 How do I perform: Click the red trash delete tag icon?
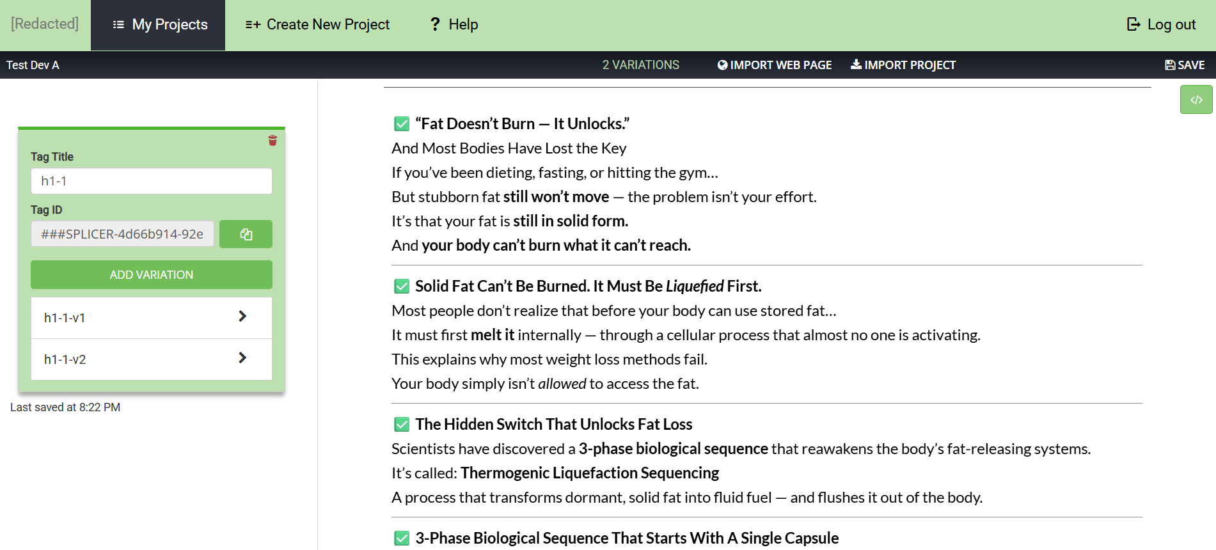(x=272, y=141)
